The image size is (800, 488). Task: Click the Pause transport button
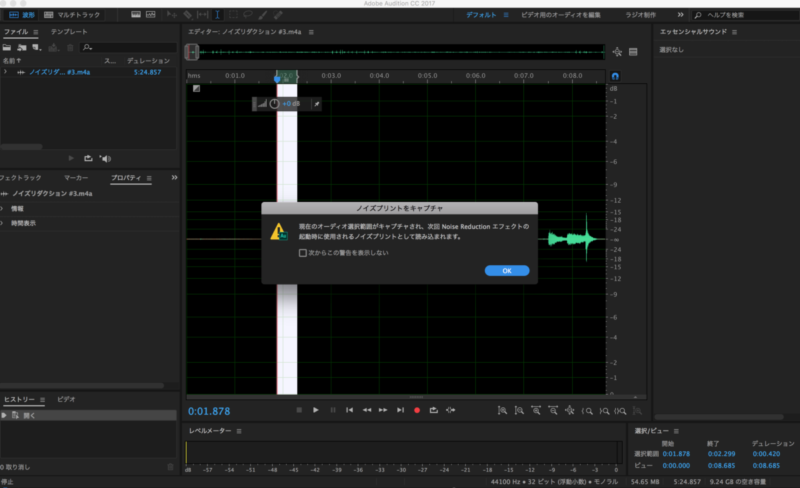333,410
